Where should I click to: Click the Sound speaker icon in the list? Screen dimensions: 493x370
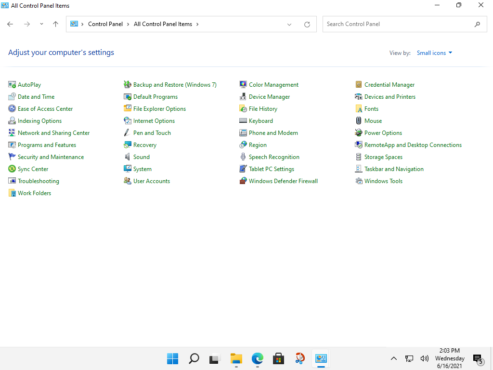click(x=127, y=157)
